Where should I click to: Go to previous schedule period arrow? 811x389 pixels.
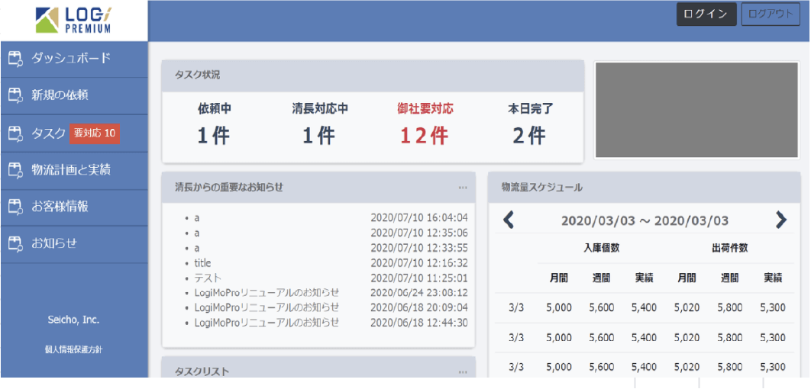coord(509,220)
